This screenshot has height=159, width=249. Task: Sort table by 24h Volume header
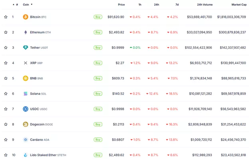(x=205, y=5)
